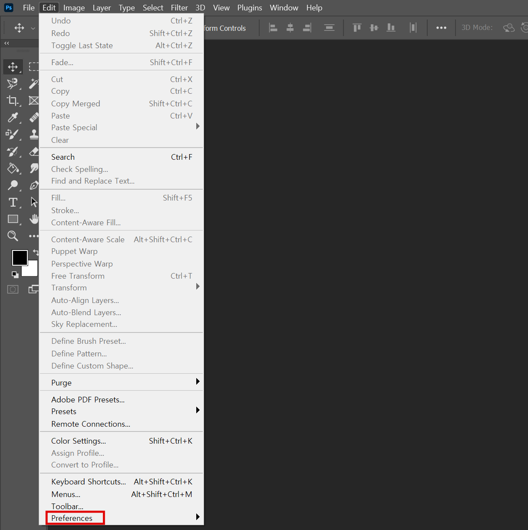
Task: Choose Search from the Edit menu
Action: coord(122,157)
